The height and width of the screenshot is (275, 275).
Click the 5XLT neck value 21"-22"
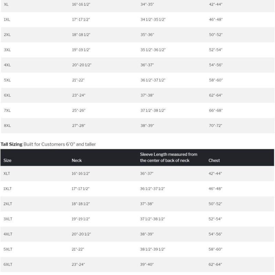pos(78,249)
